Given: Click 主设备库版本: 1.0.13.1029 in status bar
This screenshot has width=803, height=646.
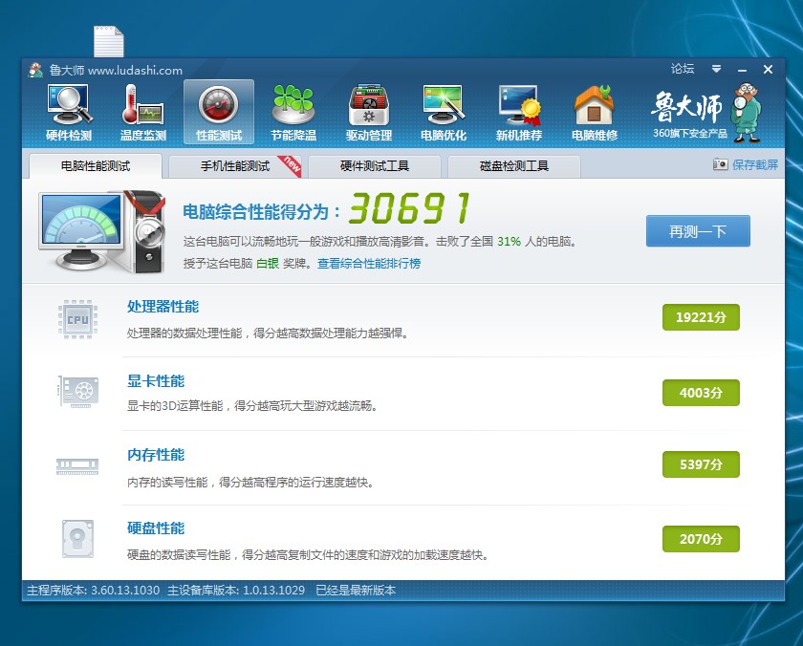Looking at the screenshot, I should click(236, 591).
